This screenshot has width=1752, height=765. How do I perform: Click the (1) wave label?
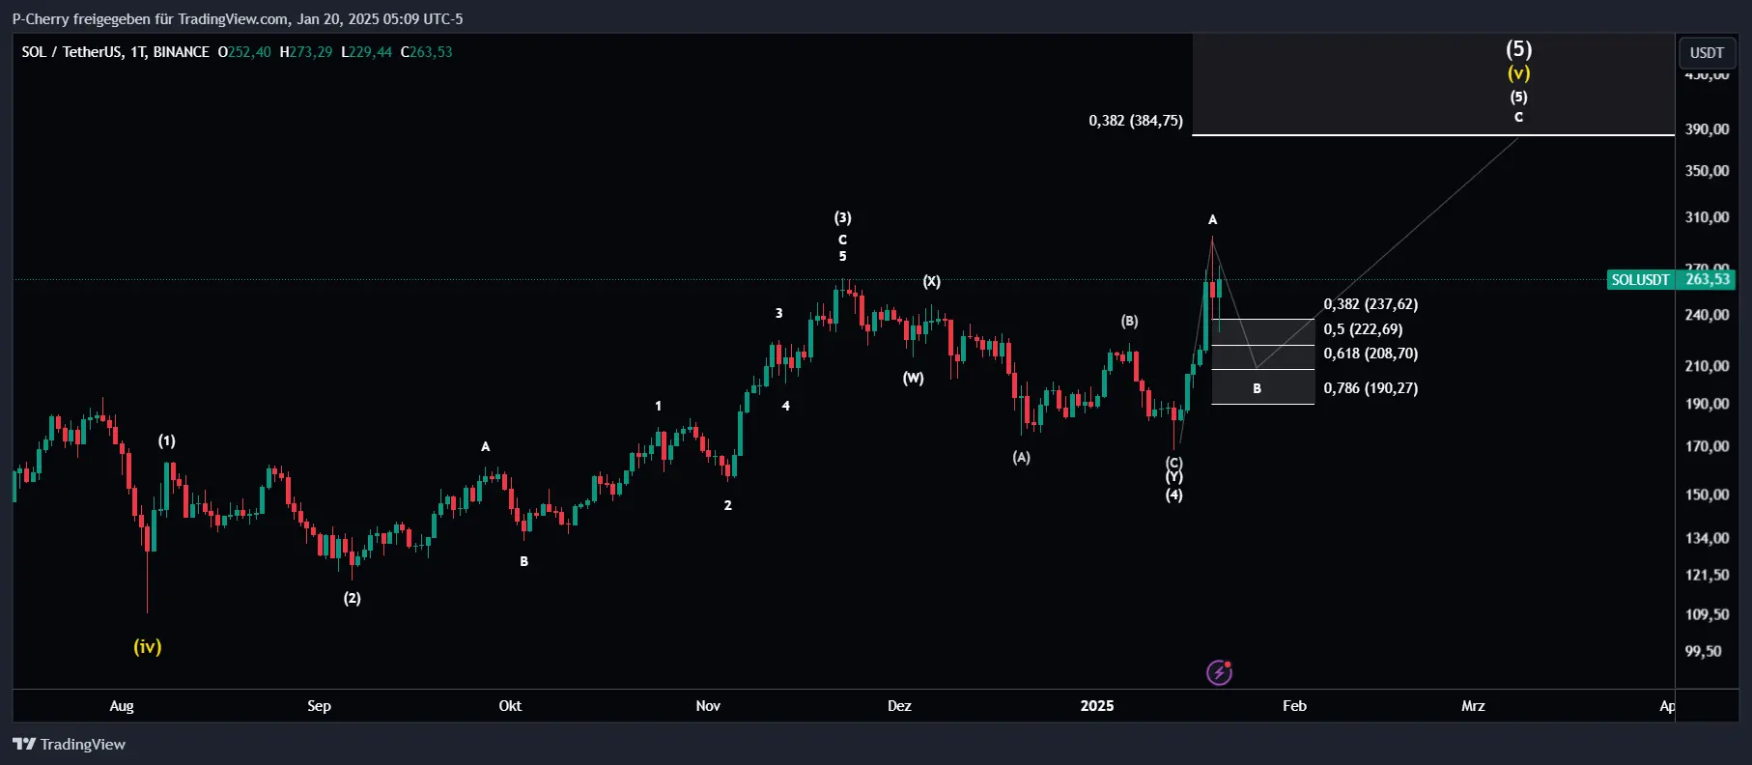(167, 440)
